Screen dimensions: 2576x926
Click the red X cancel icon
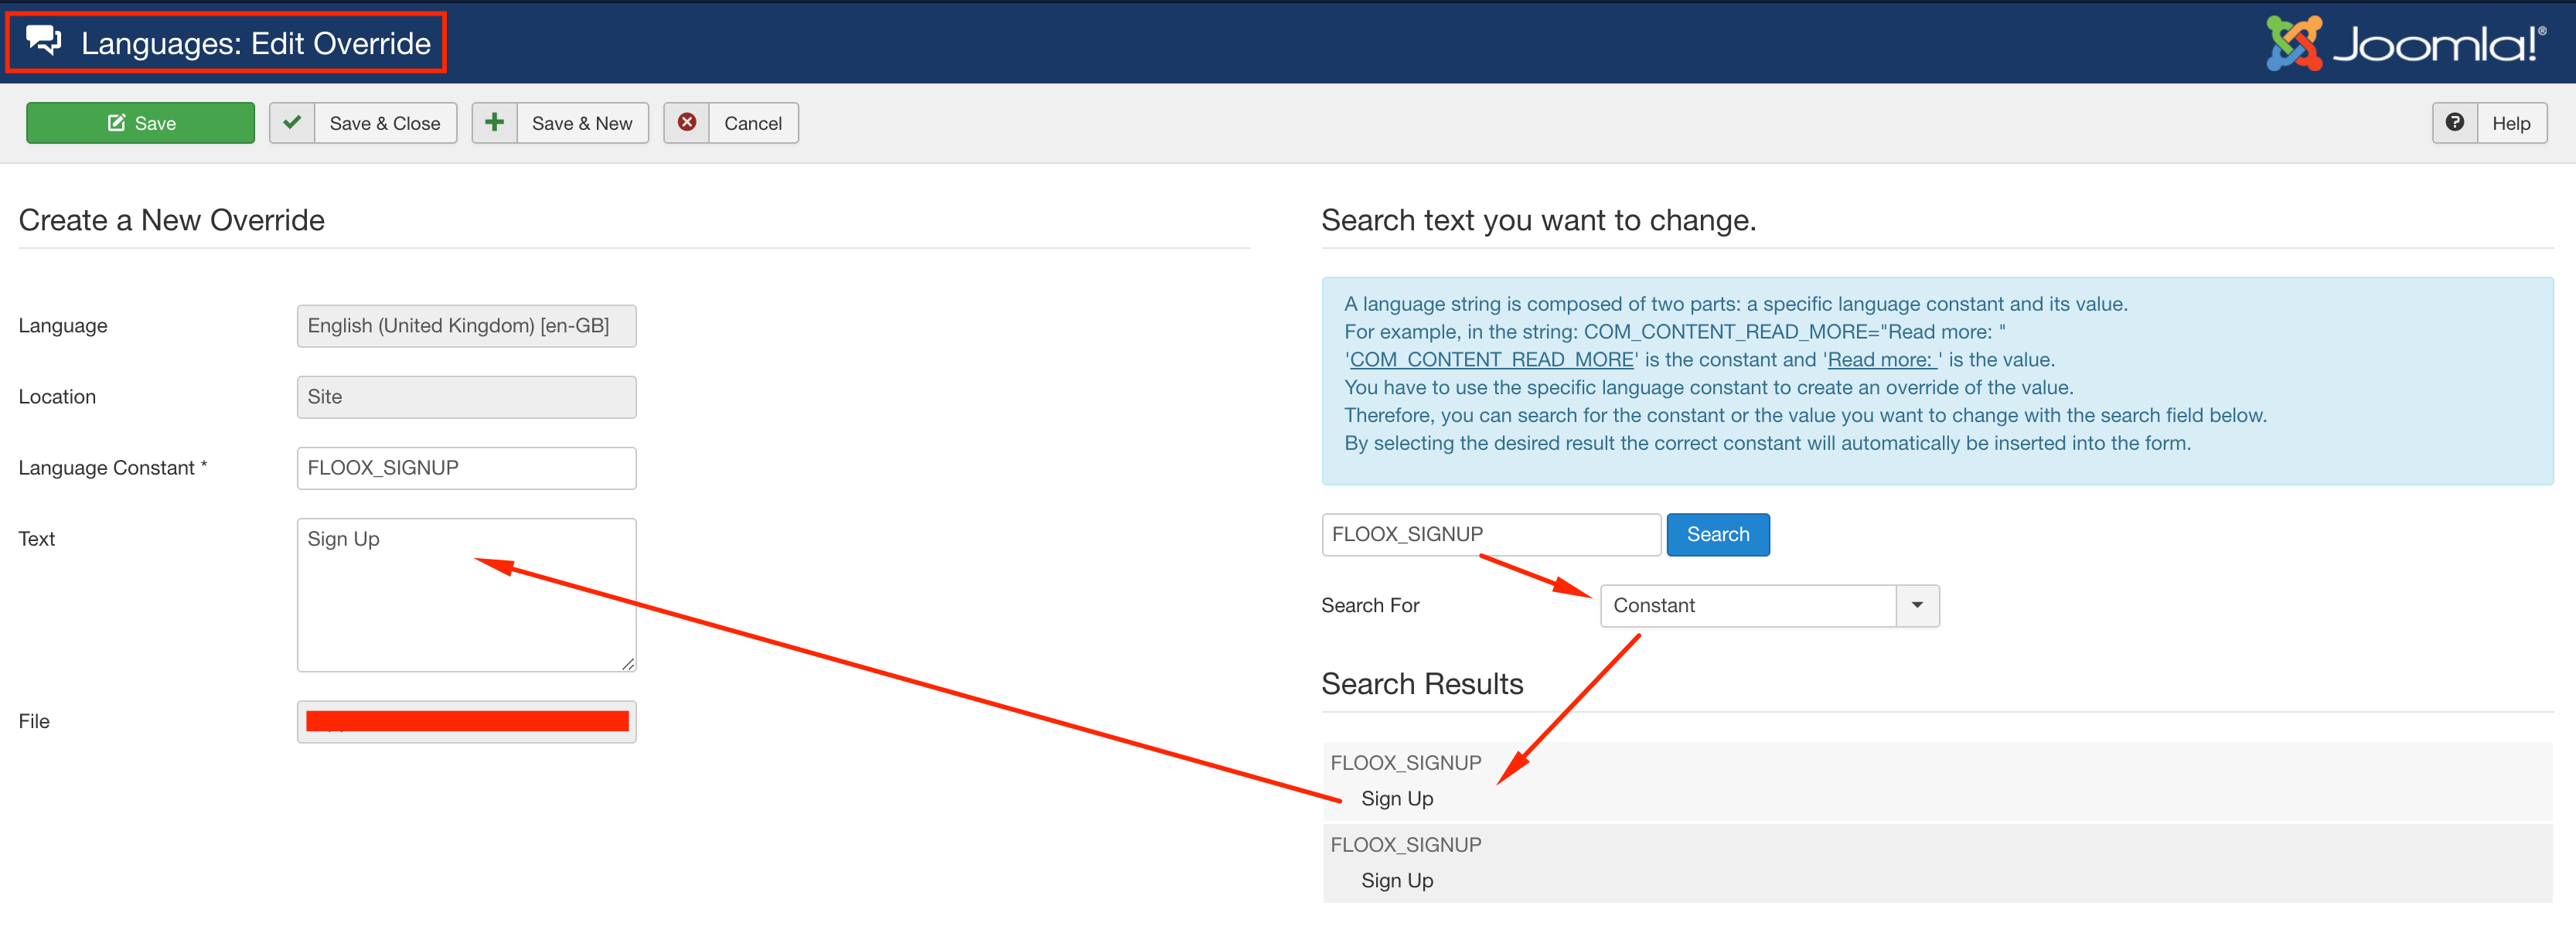(x=687, y=123)
